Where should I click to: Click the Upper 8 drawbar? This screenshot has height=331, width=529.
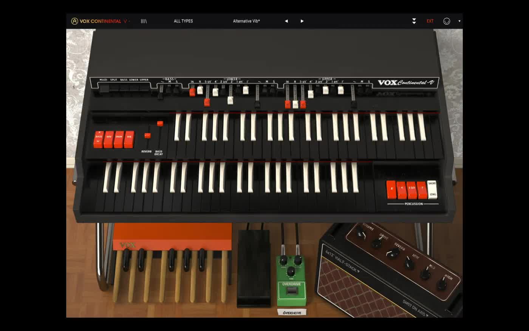click(295, 104)
